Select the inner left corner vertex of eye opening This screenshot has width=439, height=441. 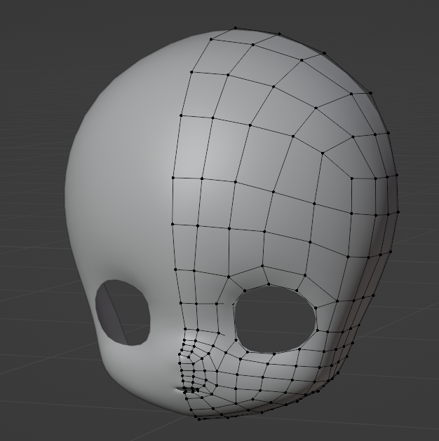pos(234,304)
